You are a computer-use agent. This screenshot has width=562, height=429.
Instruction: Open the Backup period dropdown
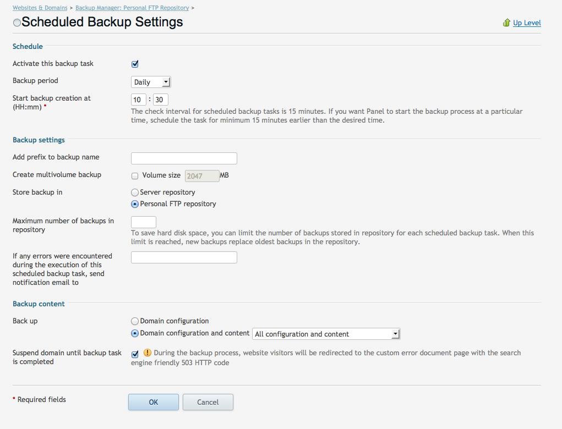click(x=150, y=81)
